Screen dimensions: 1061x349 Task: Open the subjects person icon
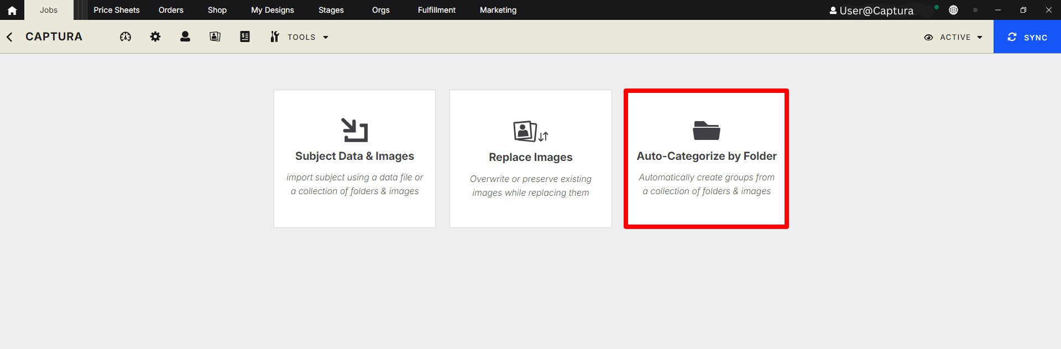click(x=185, y=37)
